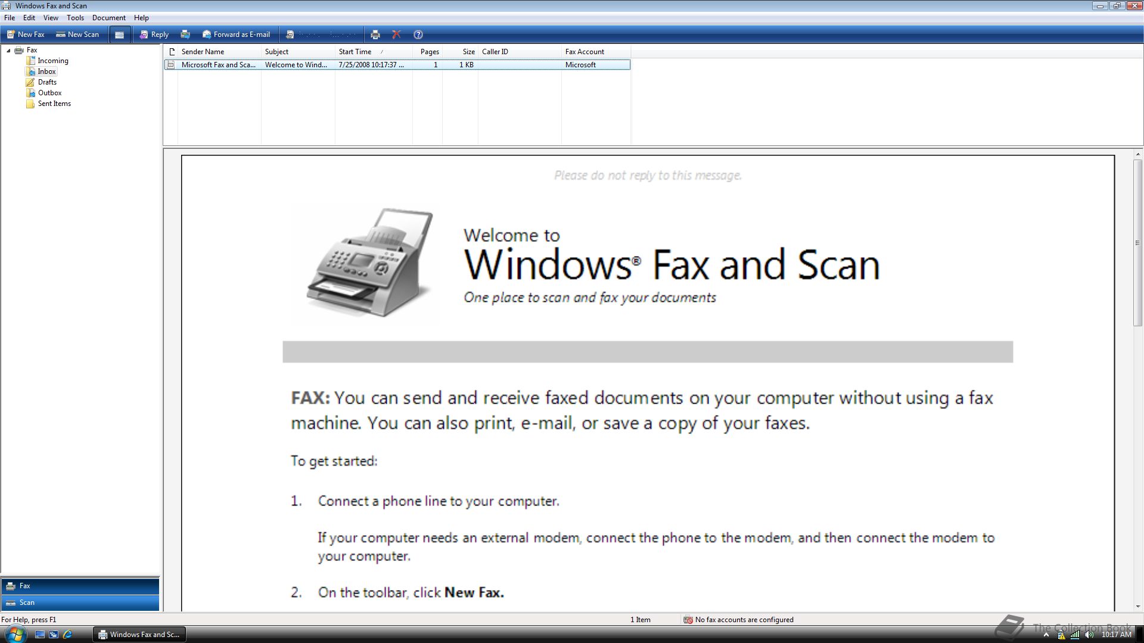1144x643 pixels.
Task: Click preview scrollbar up arrow
Action: (x=1138, y=154)
